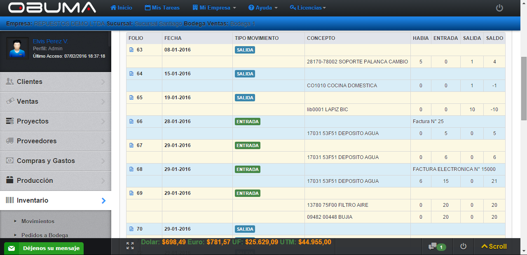This screenshot has height=255, width=527.
Task: Click the fullscreen expand icon in bottom bar
Action: tap(130, 246)
